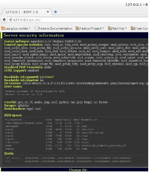Click the ::1 hosts entry line
The height and width of the screenshot is (175, 150).
[68, 161]
